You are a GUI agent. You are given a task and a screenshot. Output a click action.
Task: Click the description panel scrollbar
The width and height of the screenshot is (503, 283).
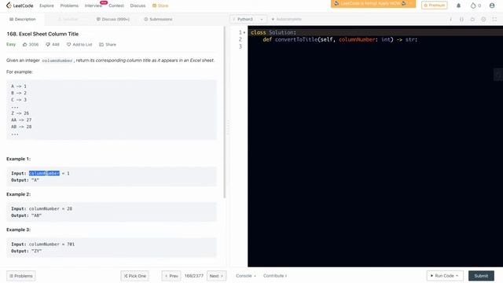click(x=225, y=112)
